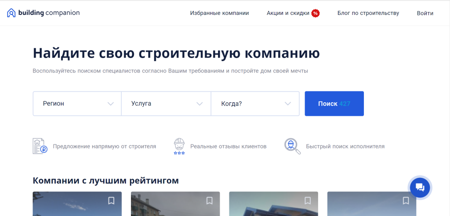
Task: Open Блог по строительству menu item
Action: (368, 13)
